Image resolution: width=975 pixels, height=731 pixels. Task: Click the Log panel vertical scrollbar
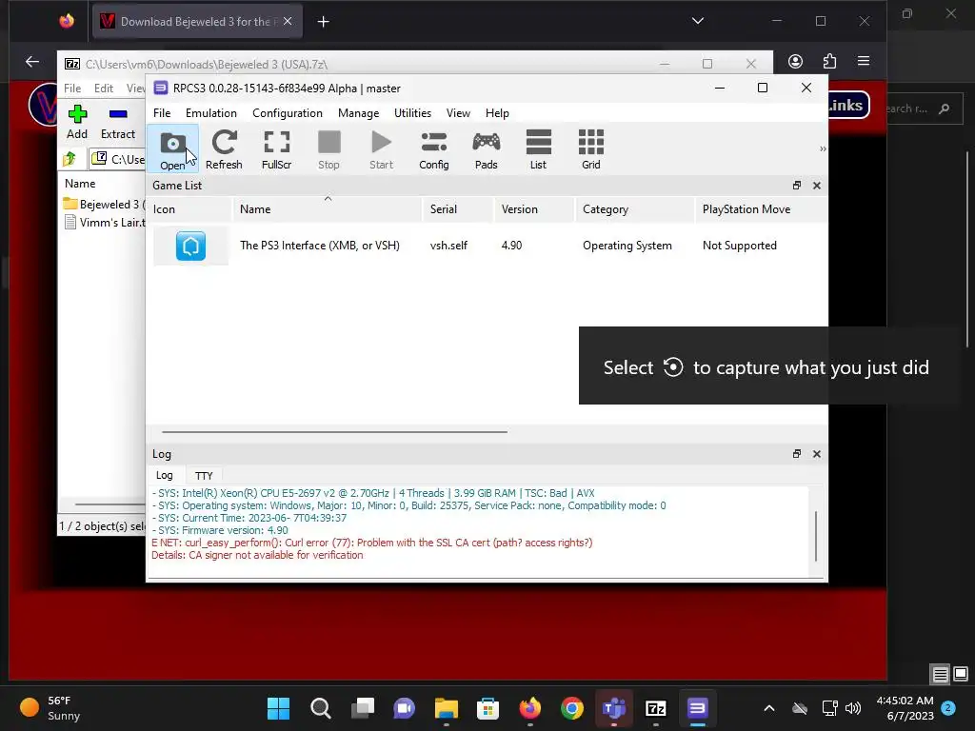pos(816,536)
